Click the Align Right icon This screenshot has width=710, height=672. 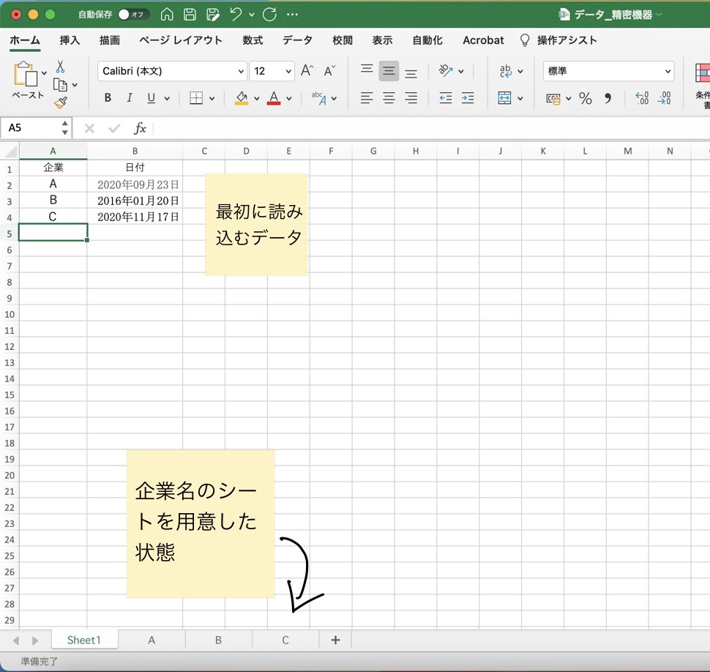tap(411, 98)
